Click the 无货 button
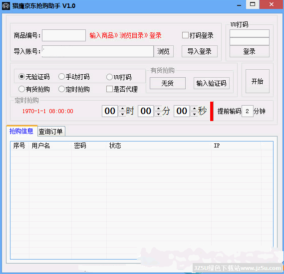The image size is (284, 274). 168,83
